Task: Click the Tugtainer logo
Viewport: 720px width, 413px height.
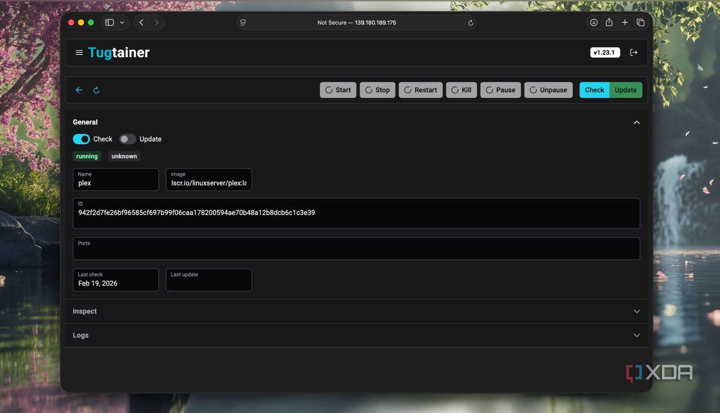Action: pyautogui.click(x=119, y=52)
